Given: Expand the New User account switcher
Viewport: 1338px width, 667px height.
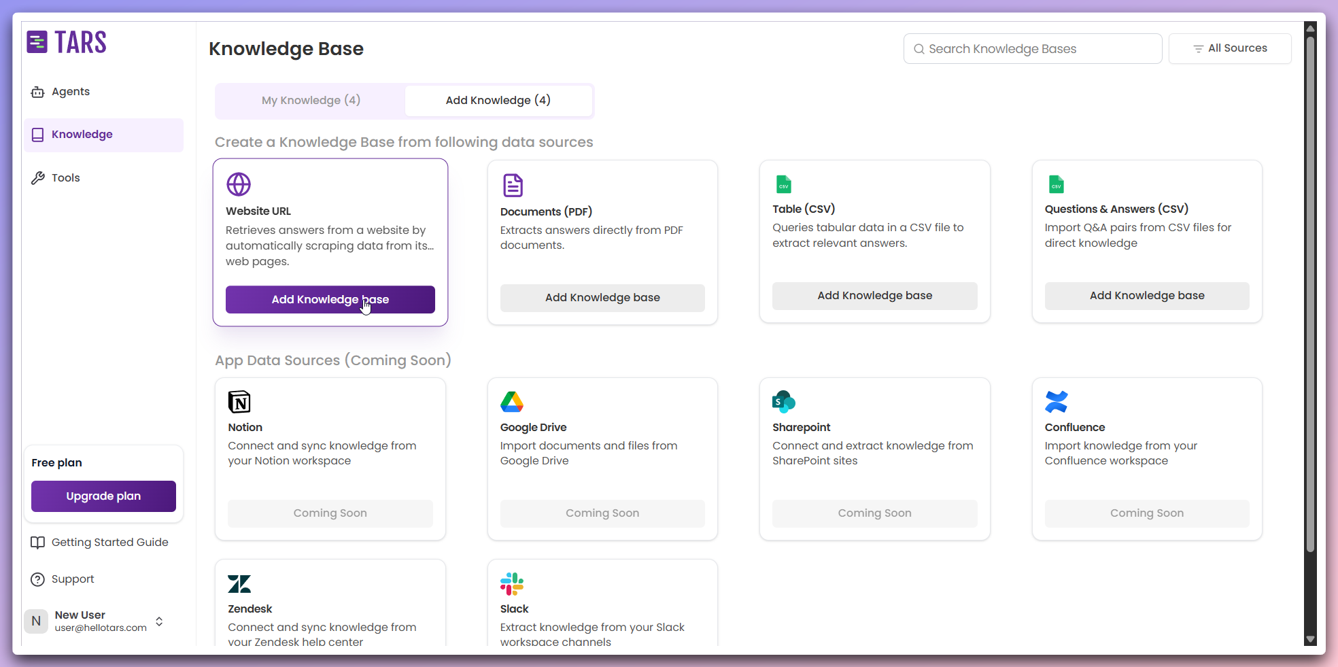Looking at the screenshot, I should (x=159, y=621).
